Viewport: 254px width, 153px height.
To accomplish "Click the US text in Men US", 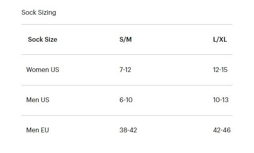I will (x=45, y=100).
